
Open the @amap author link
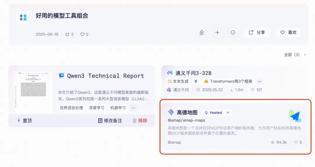[x=174, y=142]
